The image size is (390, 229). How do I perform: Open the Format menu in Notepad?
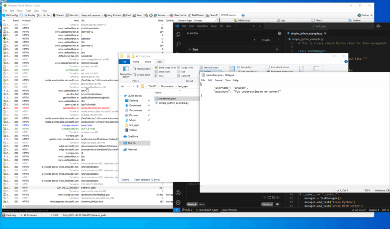(x=218, y=81)
